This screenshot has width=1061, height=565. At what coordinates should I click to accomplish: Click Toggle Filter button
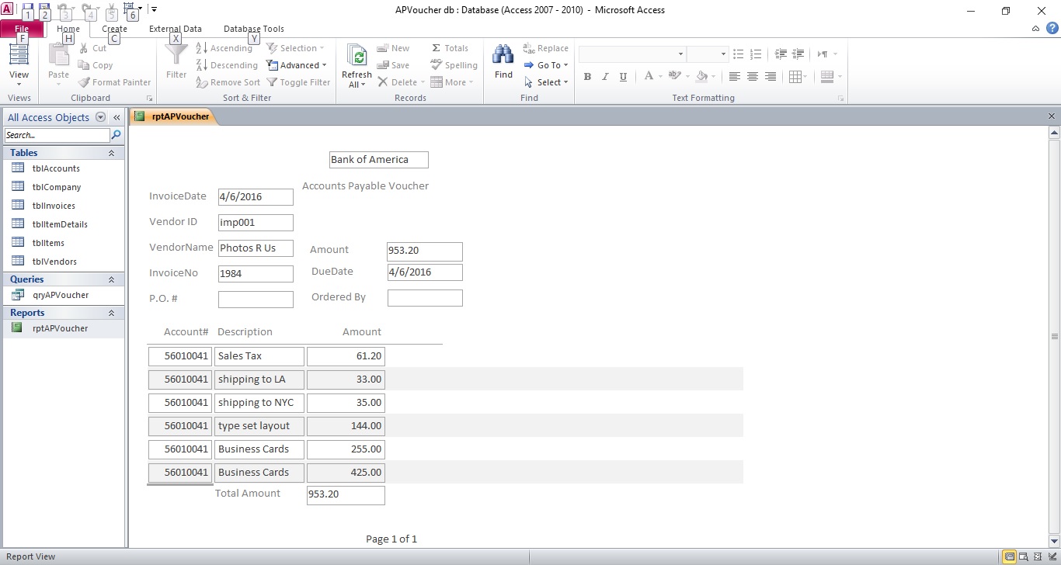point(298,82)
